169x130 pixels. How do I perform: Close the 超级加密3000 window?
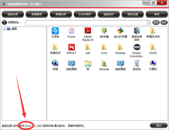(162, 3)
